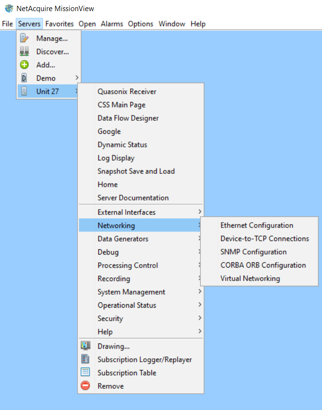Image resolution: width=322 pixels, height=410 pixels.
Task: Click the NetAcquire MissionView app icon
Action: coord(9,8)
